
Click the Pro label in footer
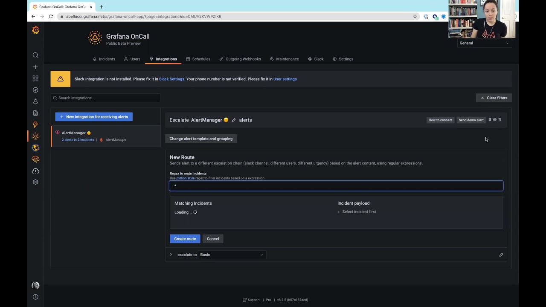[x=268, y=300]
